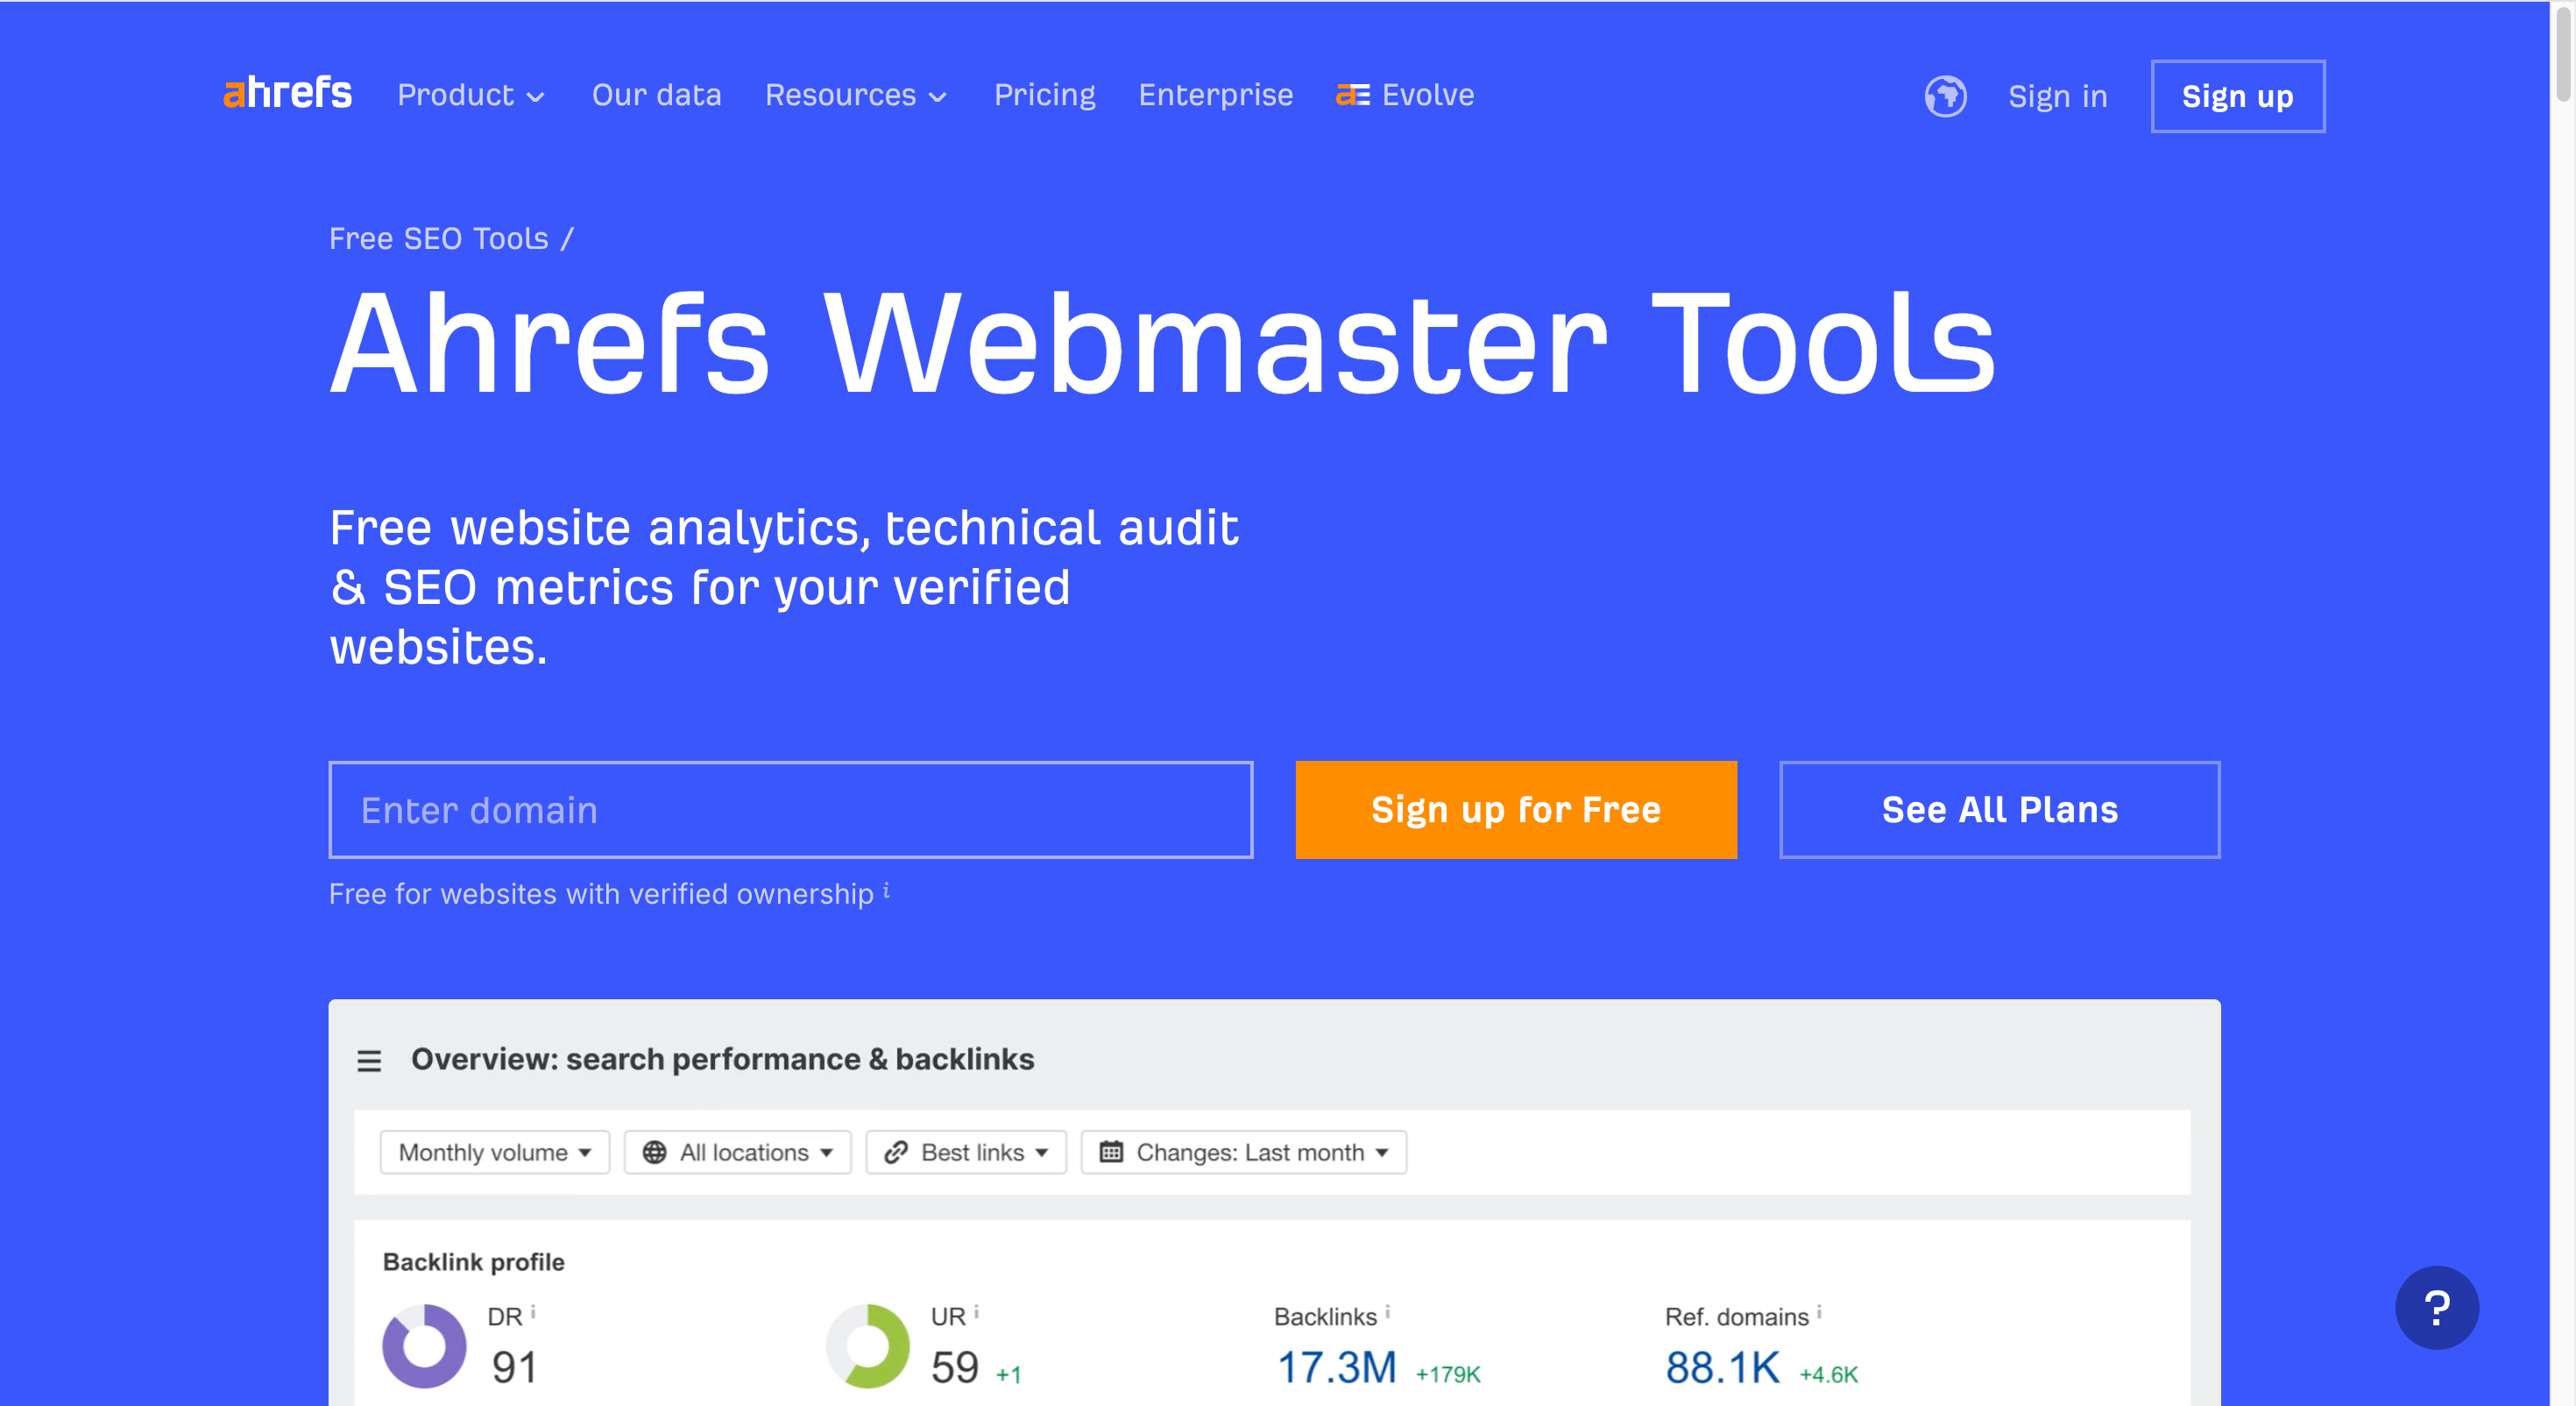Click the help question mark bubble

point(2436,1307)
